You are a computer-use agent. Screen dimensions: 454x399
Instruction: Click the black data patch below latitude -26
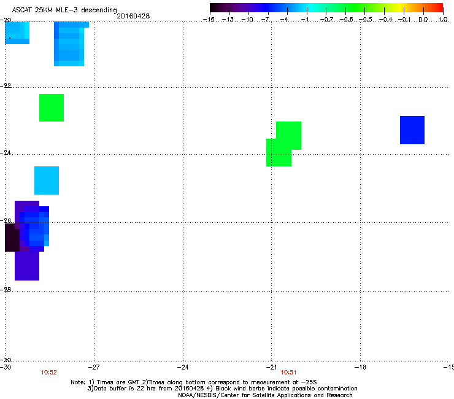(x=12, y=238)
